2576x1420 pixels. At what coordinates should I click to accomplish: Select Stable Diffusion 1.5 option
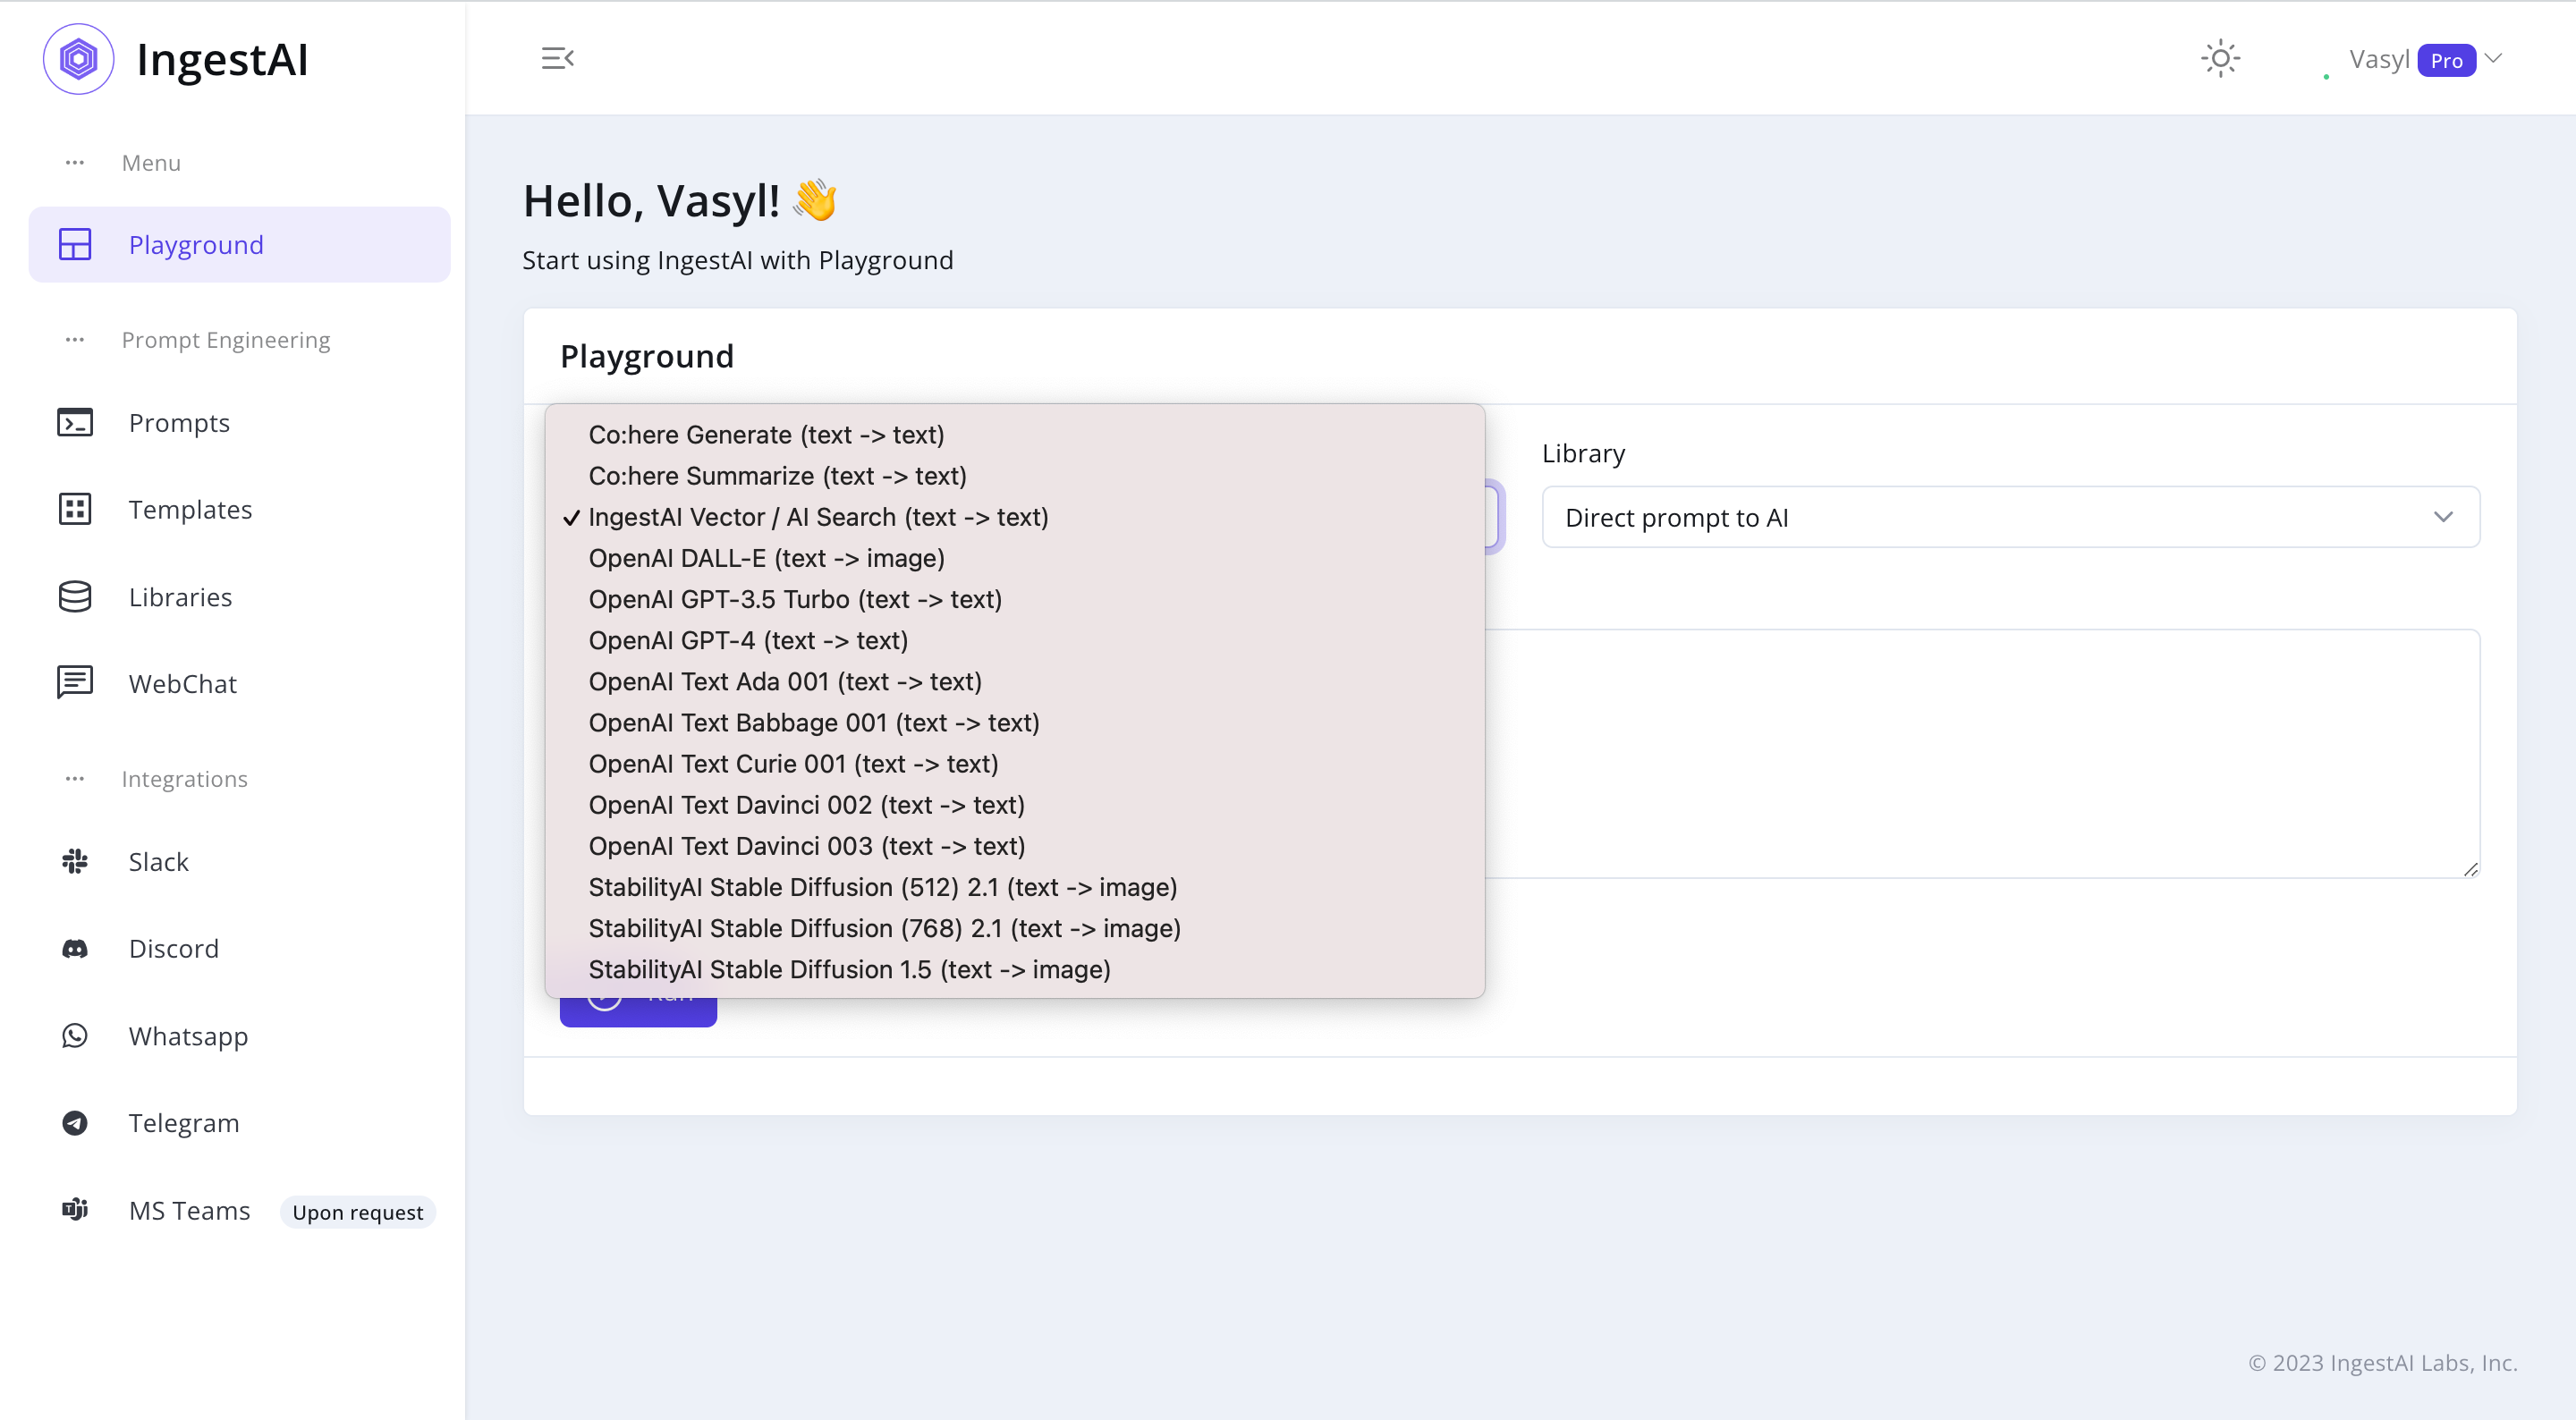click(x=1014, y=969)
